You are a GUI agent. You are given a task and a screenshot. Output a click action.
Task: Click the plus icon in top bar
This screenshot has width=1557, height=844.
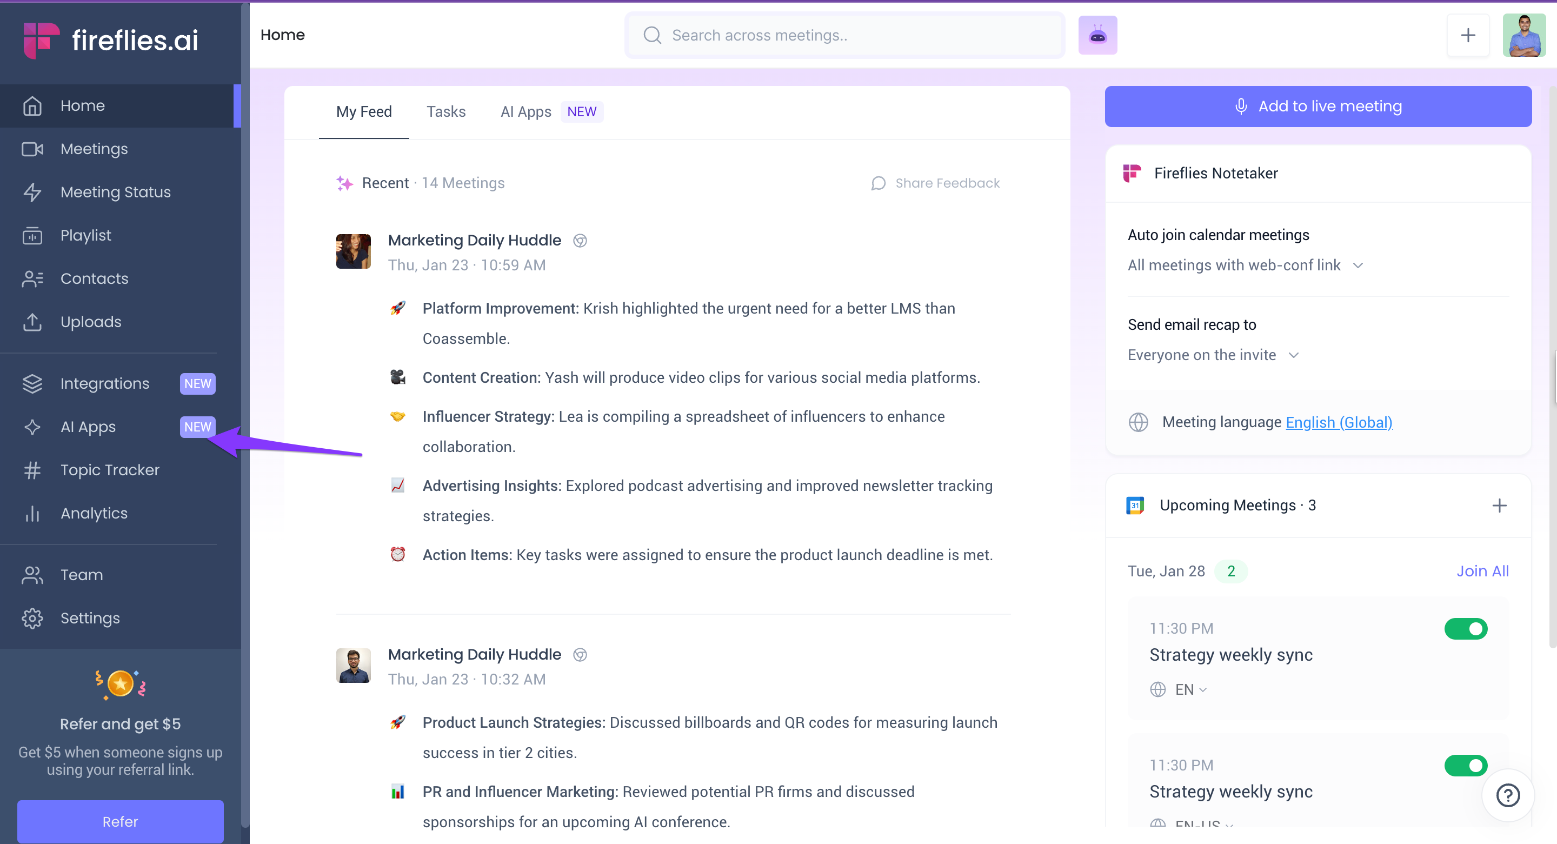click(x=1468, y=36)
